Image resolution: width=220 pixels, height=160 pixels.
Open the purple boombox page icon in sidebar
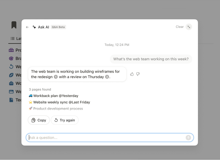click(11, 50)
